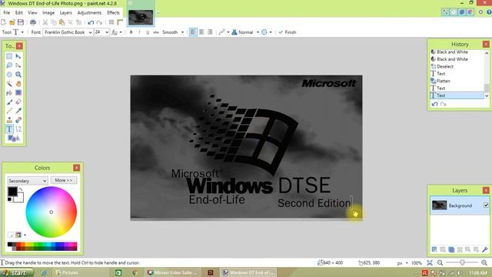Viewport: 492px width, 277px height.
Task: Toggle the rulers icon in toolbar
Action: click(x=120, y=22)
